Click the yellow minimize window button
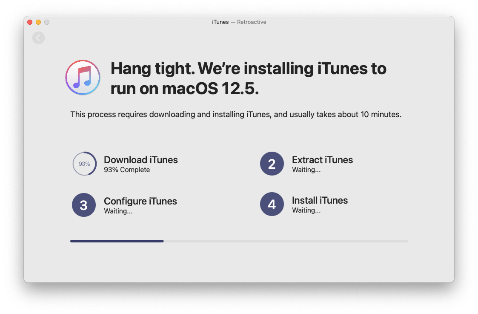The image size is (478, 314). [x=38, y=22]
